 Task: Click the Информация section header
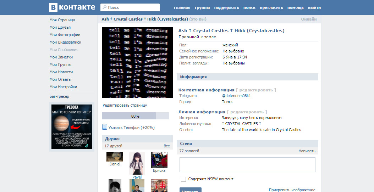pos(247,77)
